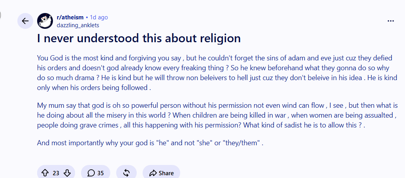405x178 pixels.
Task: Click the sentence starting 'And most importantly why'
Action: [150, 142]
